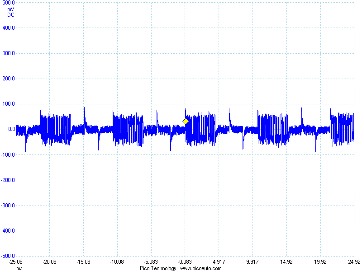Image resolution: width=362 pixels, height=271 pixels.
Task: Click the -25.08 time axis label
Action: [16, 262]
